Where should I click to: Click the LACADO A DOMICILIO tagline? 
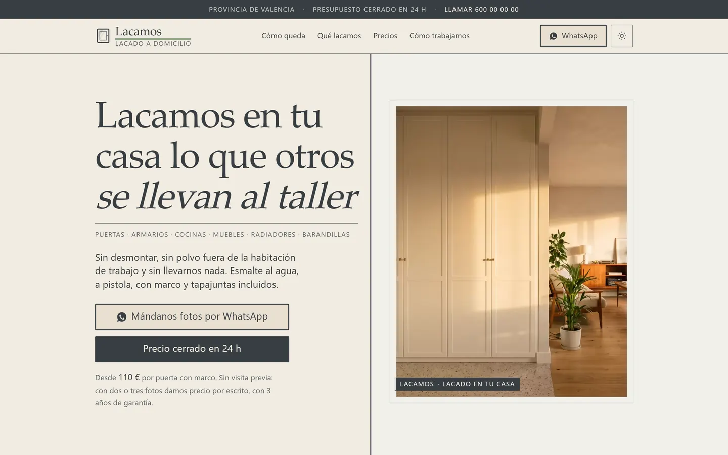tap(153, 44)
